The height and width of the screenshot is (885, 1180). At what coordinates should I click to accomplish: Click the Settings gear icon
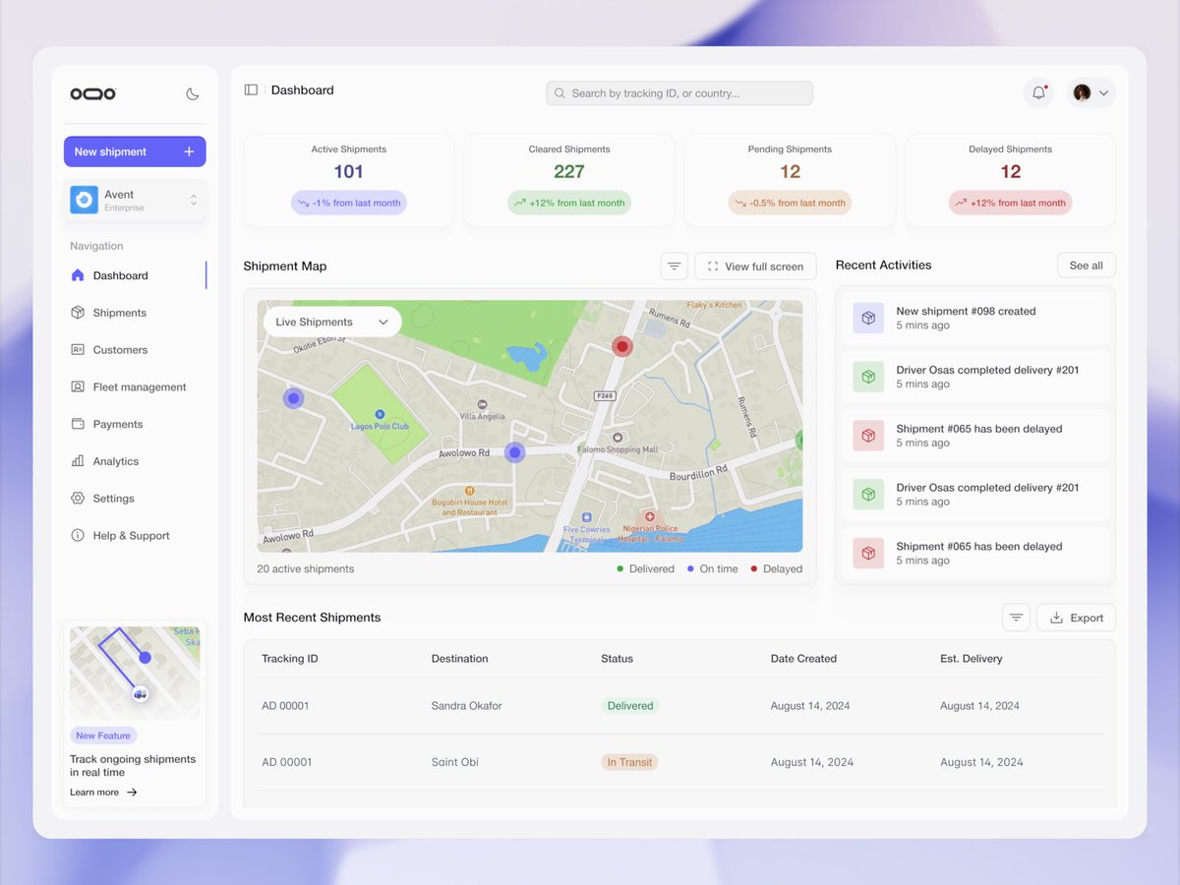tap(78, 499)
